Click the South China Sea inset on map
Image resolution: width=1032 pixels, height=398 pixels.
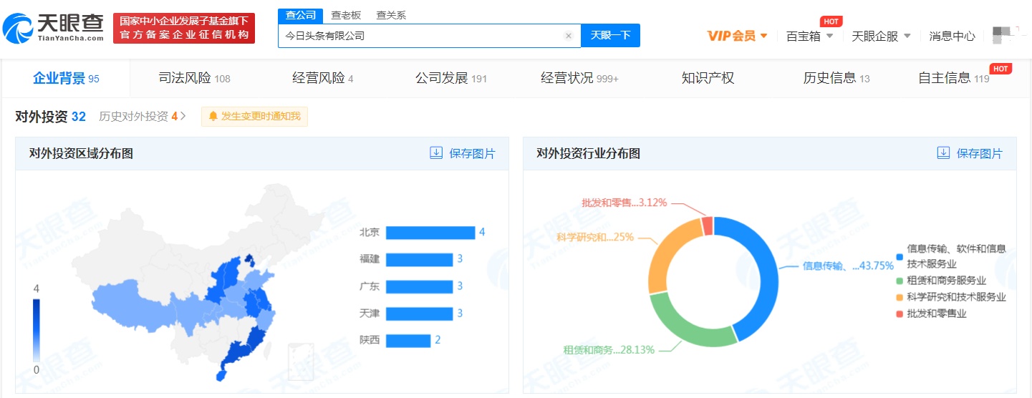tap(301, 361)
